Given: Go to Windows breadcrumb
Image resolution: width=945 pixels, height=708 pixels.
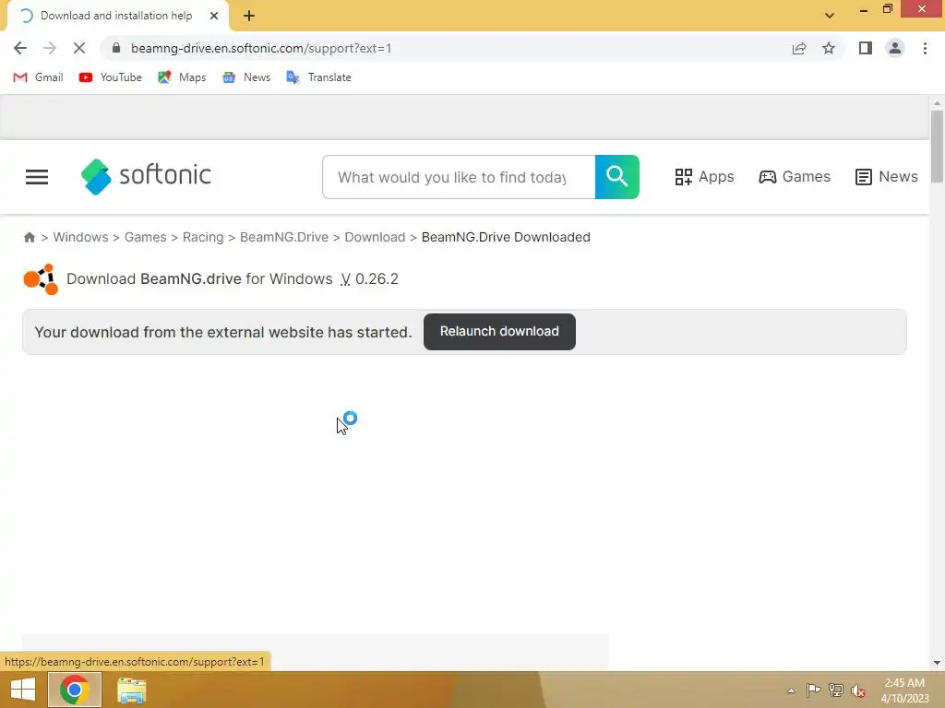Looking at the screenshot, I should (x=81, y=237).
